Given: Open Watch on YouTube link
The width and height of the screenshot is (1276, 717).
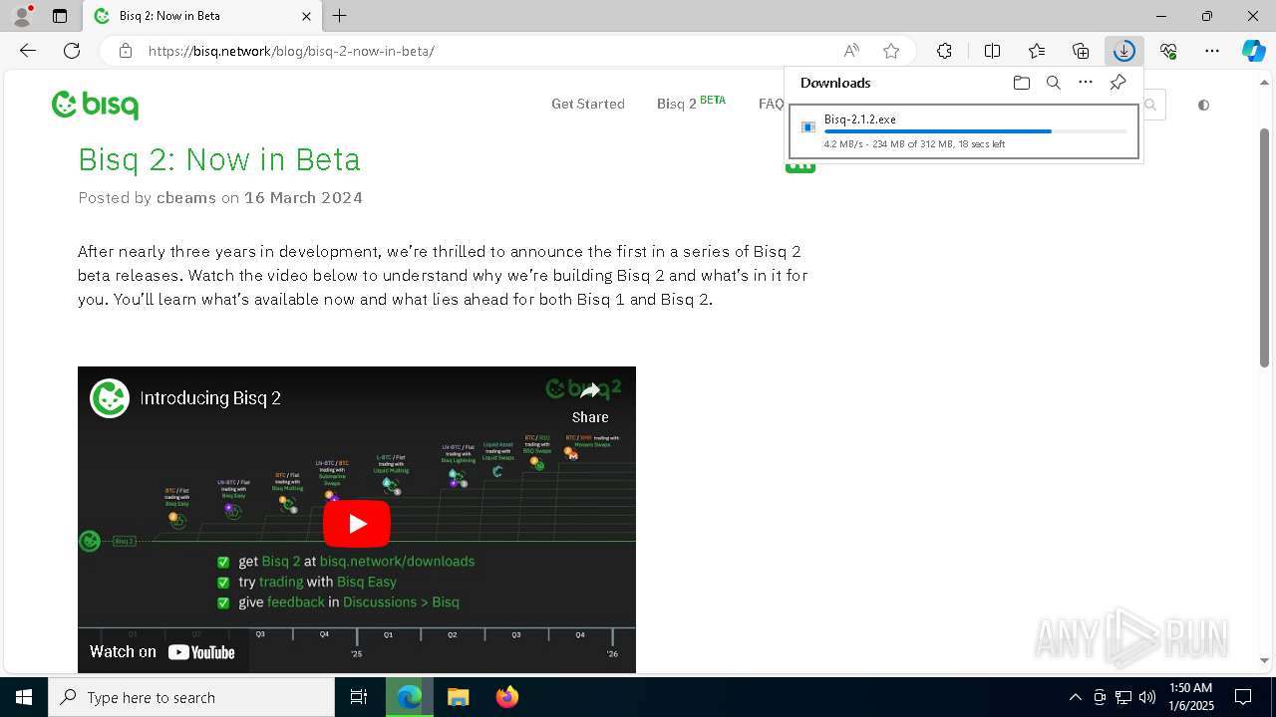Looking at the screenshot, I should coord(162,652).
